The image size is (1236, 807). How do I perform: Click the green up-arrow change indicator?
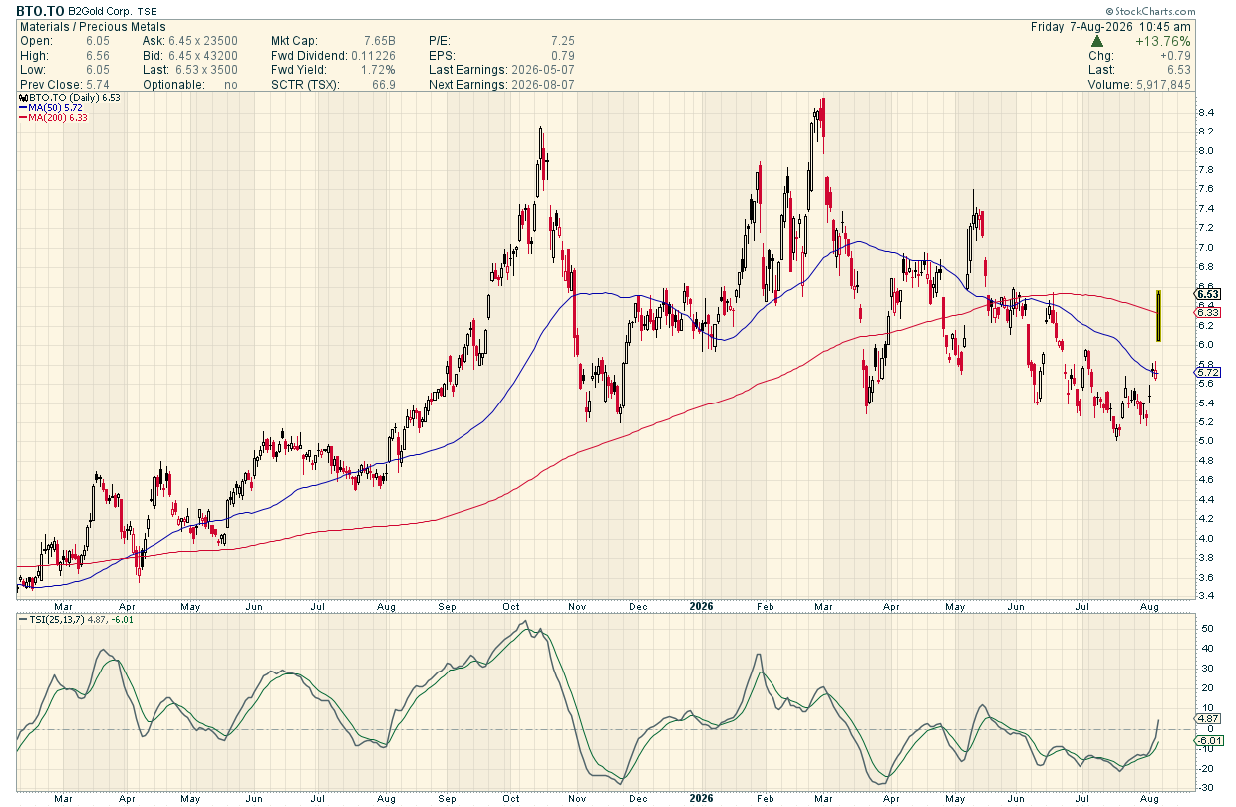[x=1097, y=41]
